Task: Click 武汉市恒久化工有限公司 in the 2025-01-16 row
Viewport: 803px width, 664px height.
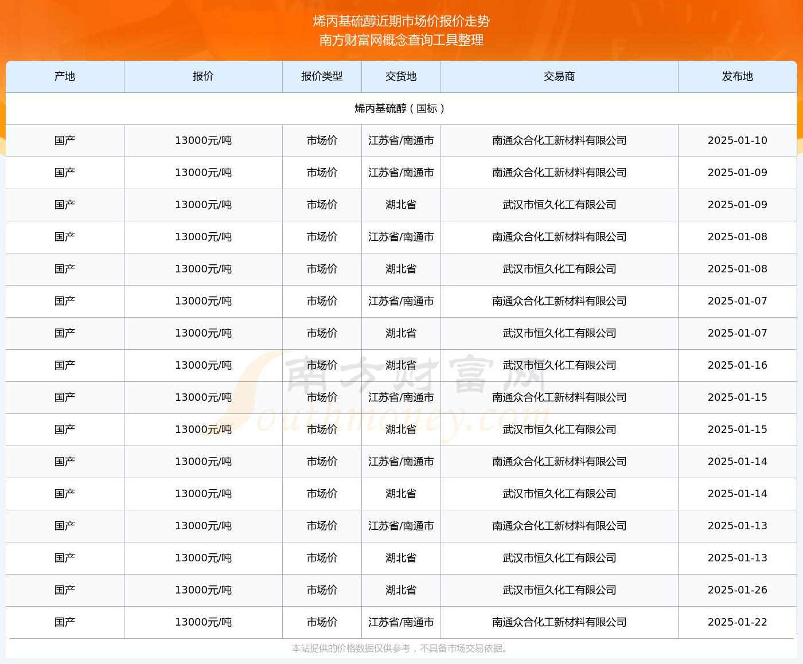Action: tap(559, 365)
